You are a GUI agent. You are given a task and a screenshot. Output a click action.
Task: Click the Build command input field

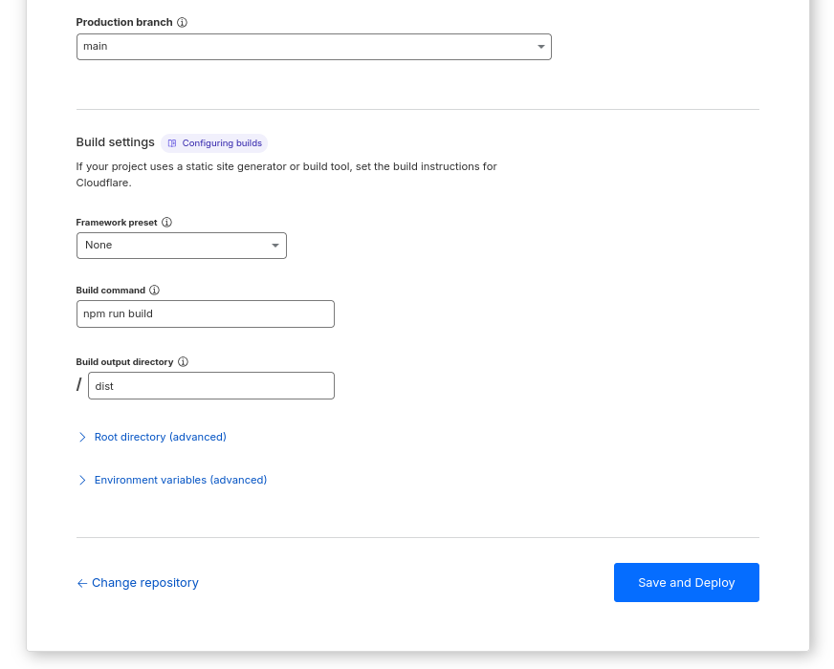206,314
